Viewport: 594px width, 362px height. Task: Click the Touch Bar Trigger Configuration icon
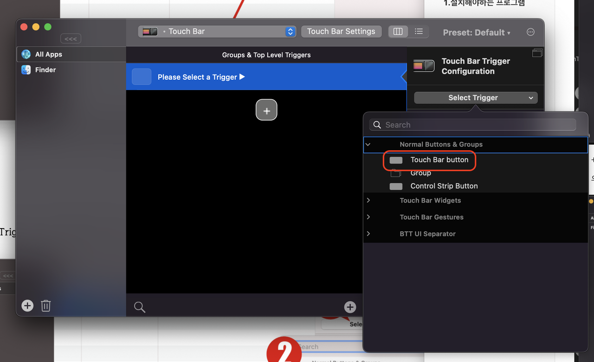click(424, 66)
